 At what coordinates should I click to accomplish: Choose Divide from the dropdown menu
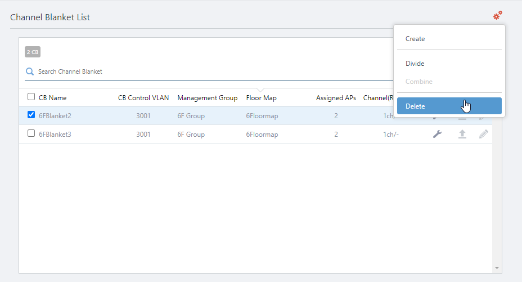pyautogui.click(x=415, y=64)
